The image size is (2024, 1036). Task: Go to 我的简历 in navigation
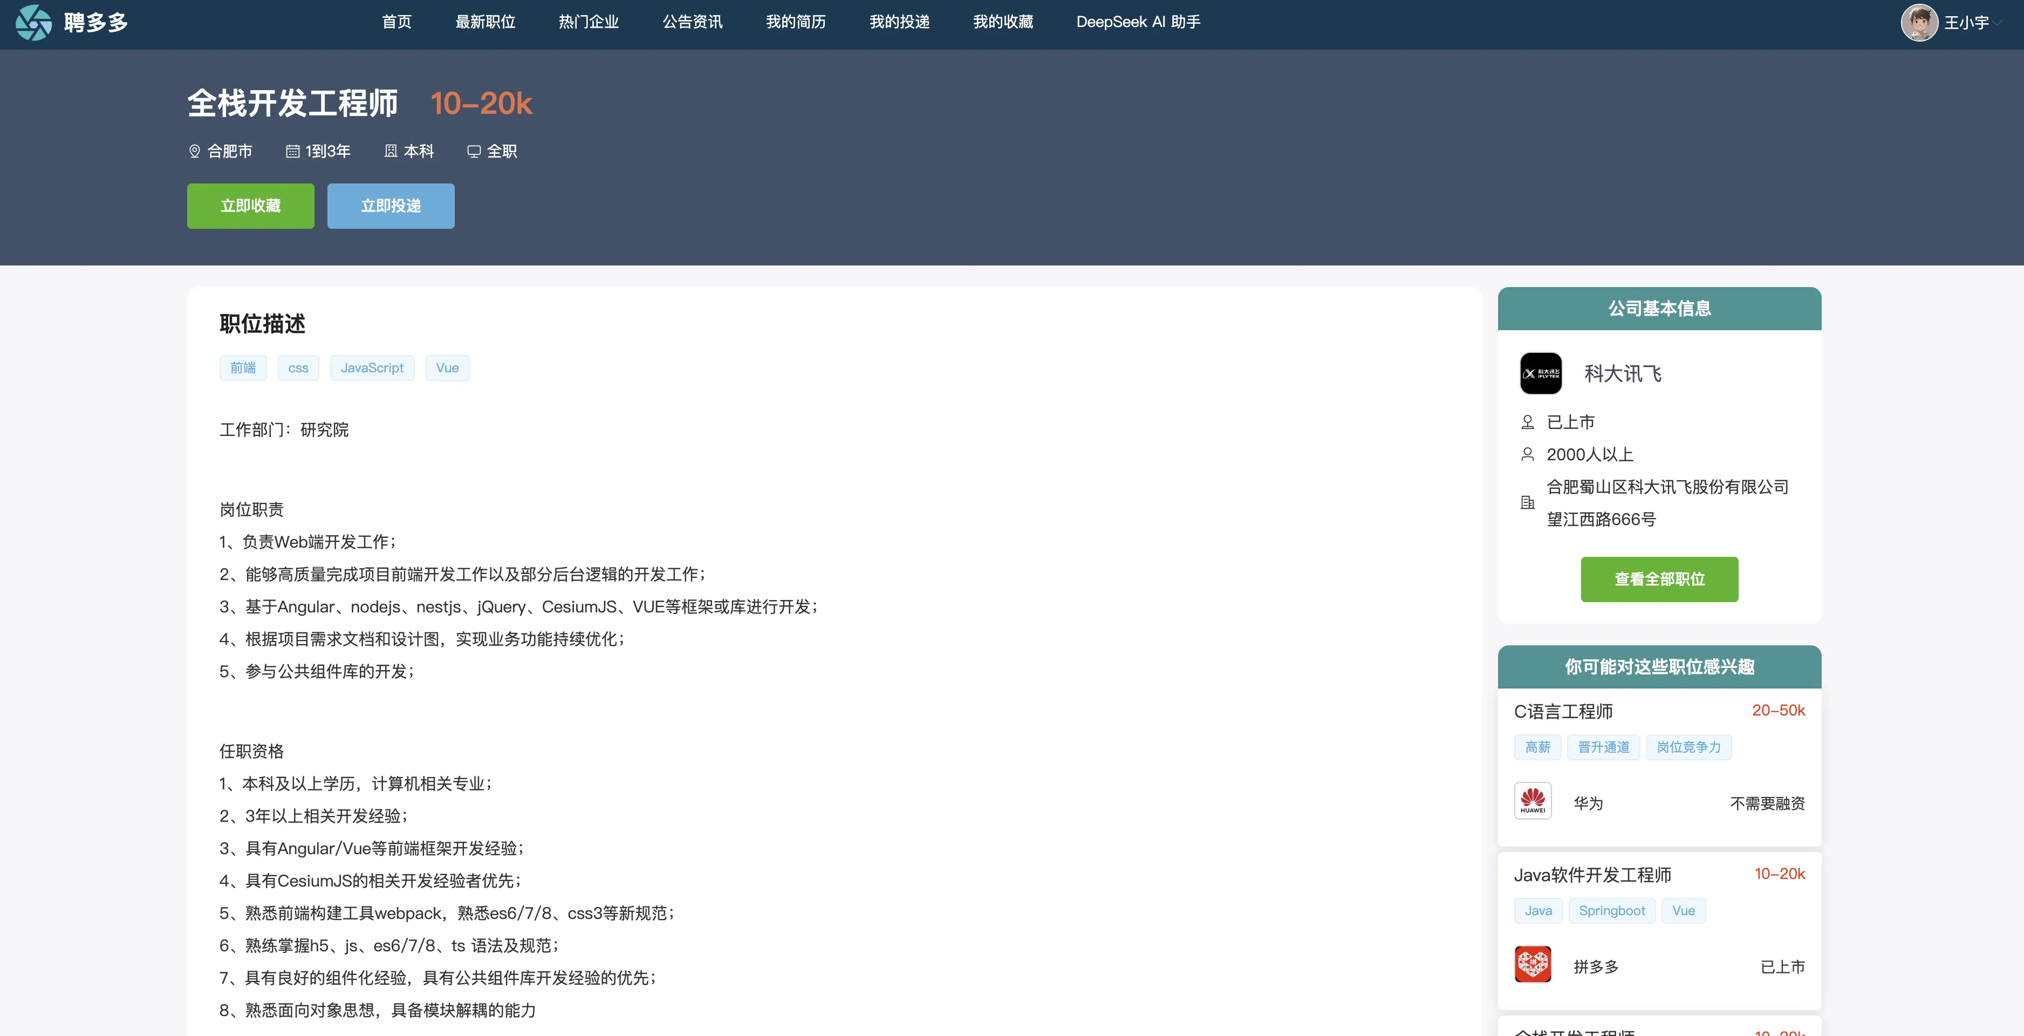pos(795,22)
